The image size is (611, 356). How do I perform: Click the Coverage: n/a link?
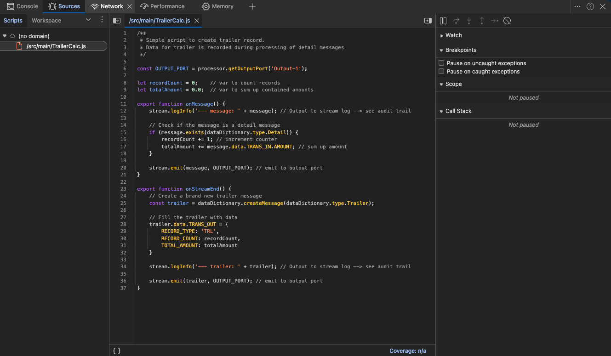click(x=407, y=351)
